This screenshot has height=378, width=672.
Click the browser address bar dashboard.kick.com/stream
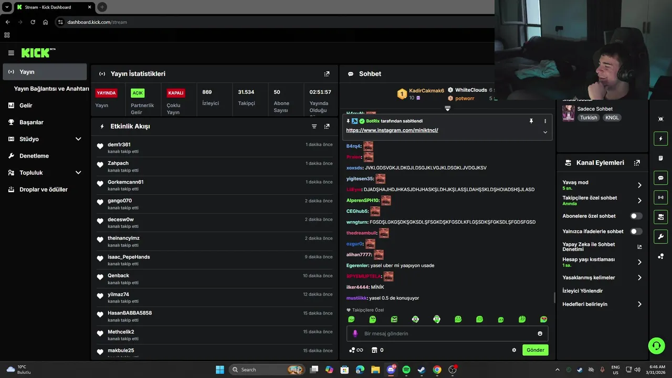coord(97,22)
